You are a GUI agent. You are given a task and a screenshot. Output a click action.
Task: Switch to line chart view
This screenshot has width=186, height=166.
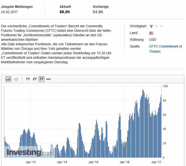coord(16,79)
